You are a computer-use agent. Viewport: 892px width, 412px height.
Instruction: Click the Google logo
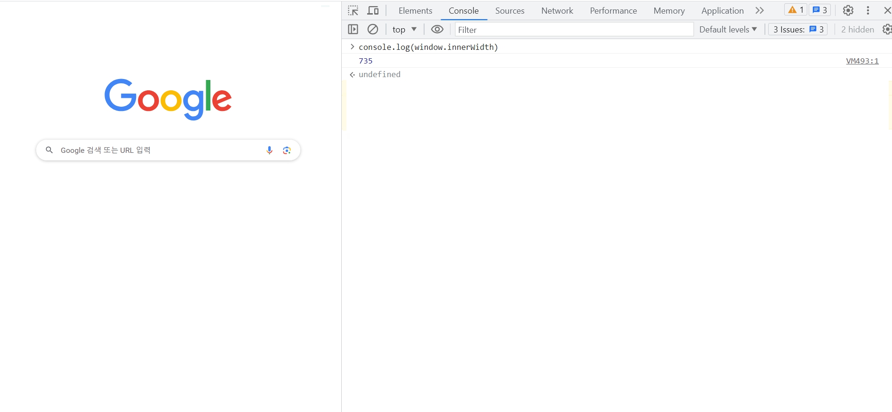(x=168, y=99)
